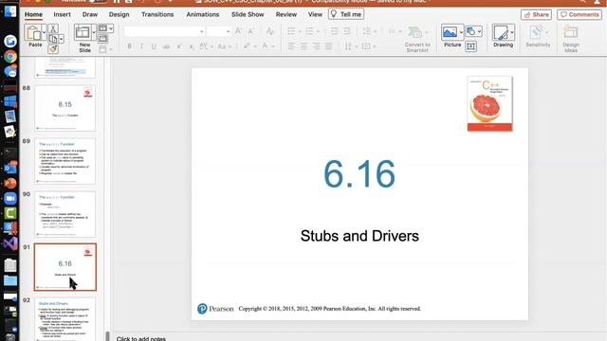The image size is (607, 341).
Task: Click the Reset slide icon
Action: pos(102,38)
